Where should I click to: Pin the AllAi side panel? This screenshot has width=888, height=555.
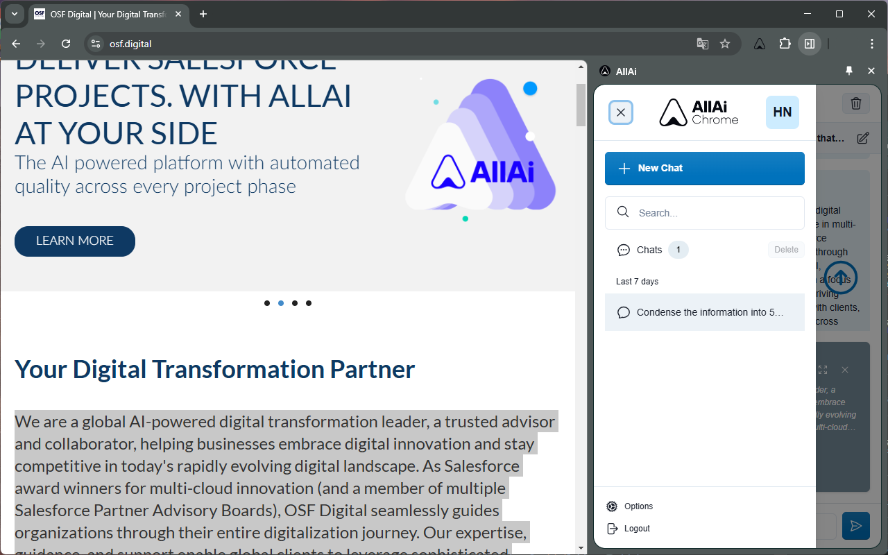pos(849,71)
